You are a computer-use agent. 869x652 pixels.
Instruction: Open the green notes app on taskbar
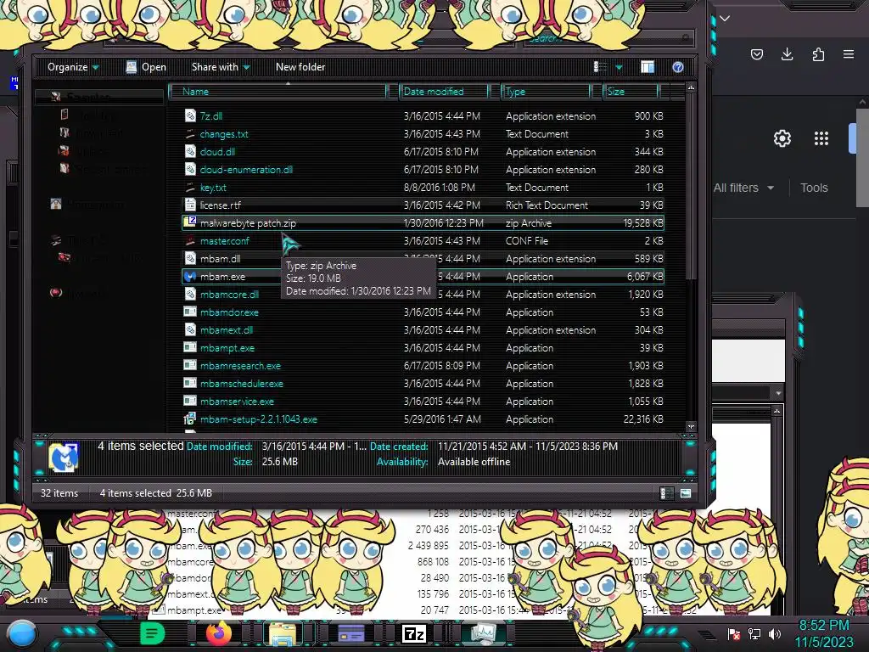[152, 633]
